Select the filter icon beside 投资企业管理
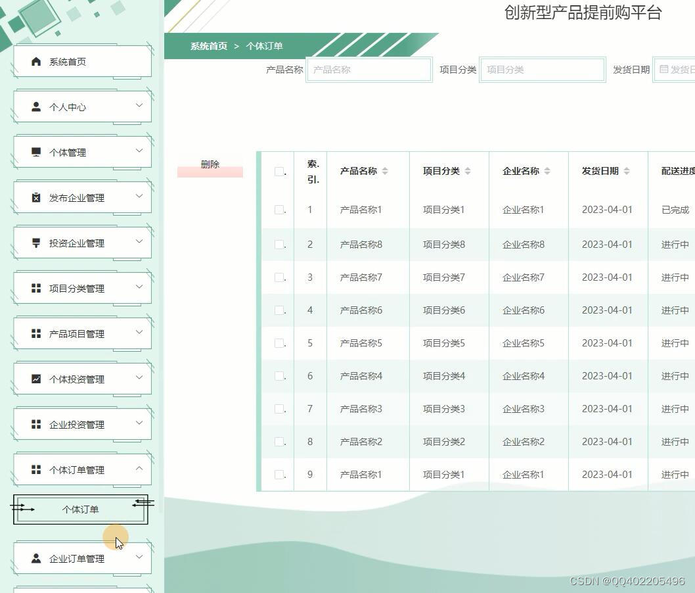695x593 pixels. click(x=36, y=242)
